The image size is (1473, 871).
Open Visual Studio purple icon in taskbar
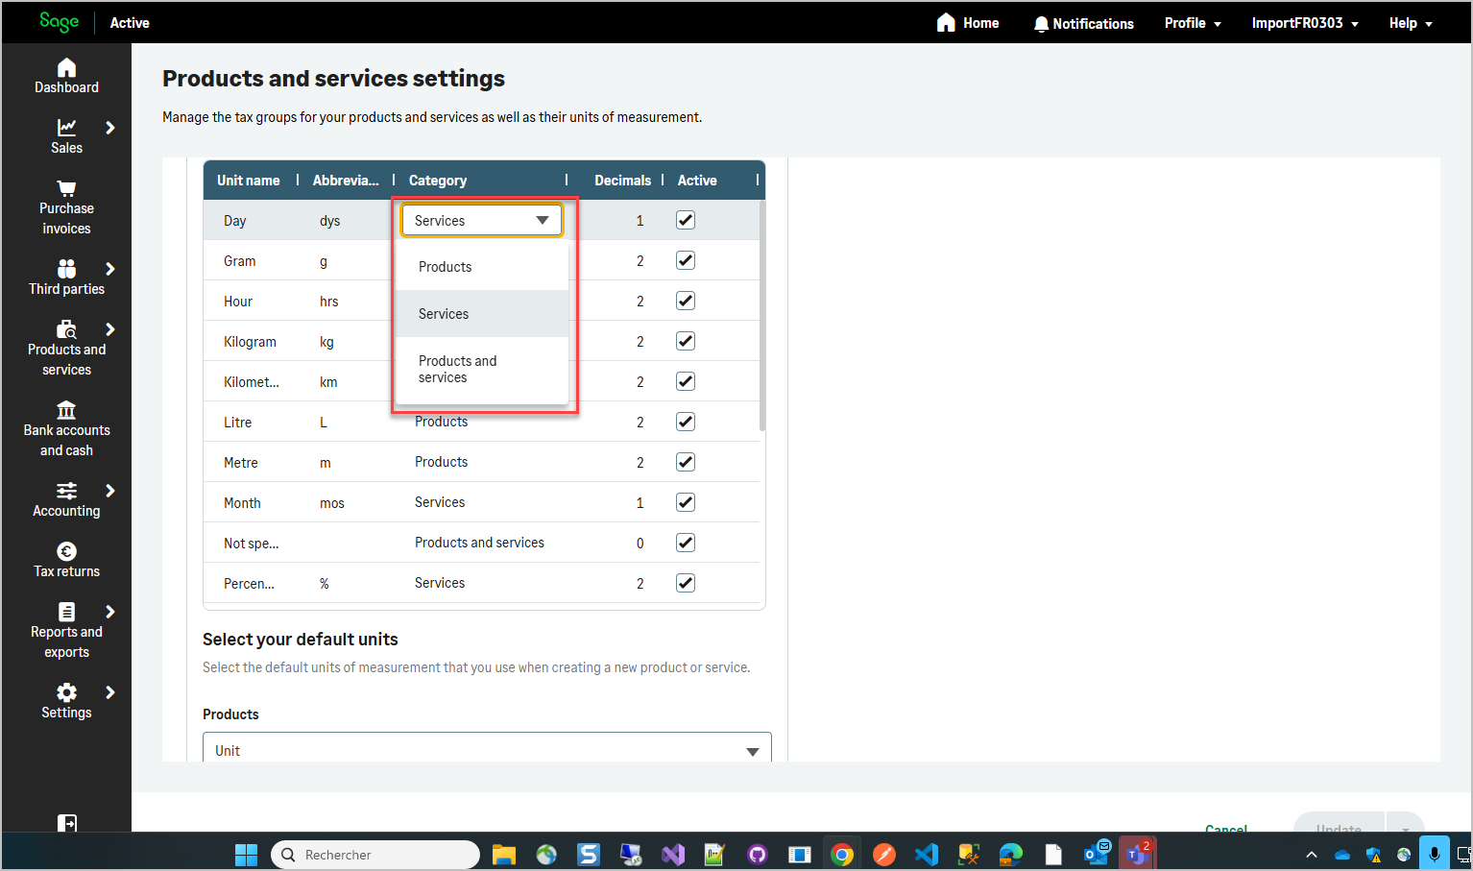[x=673, y=854]
